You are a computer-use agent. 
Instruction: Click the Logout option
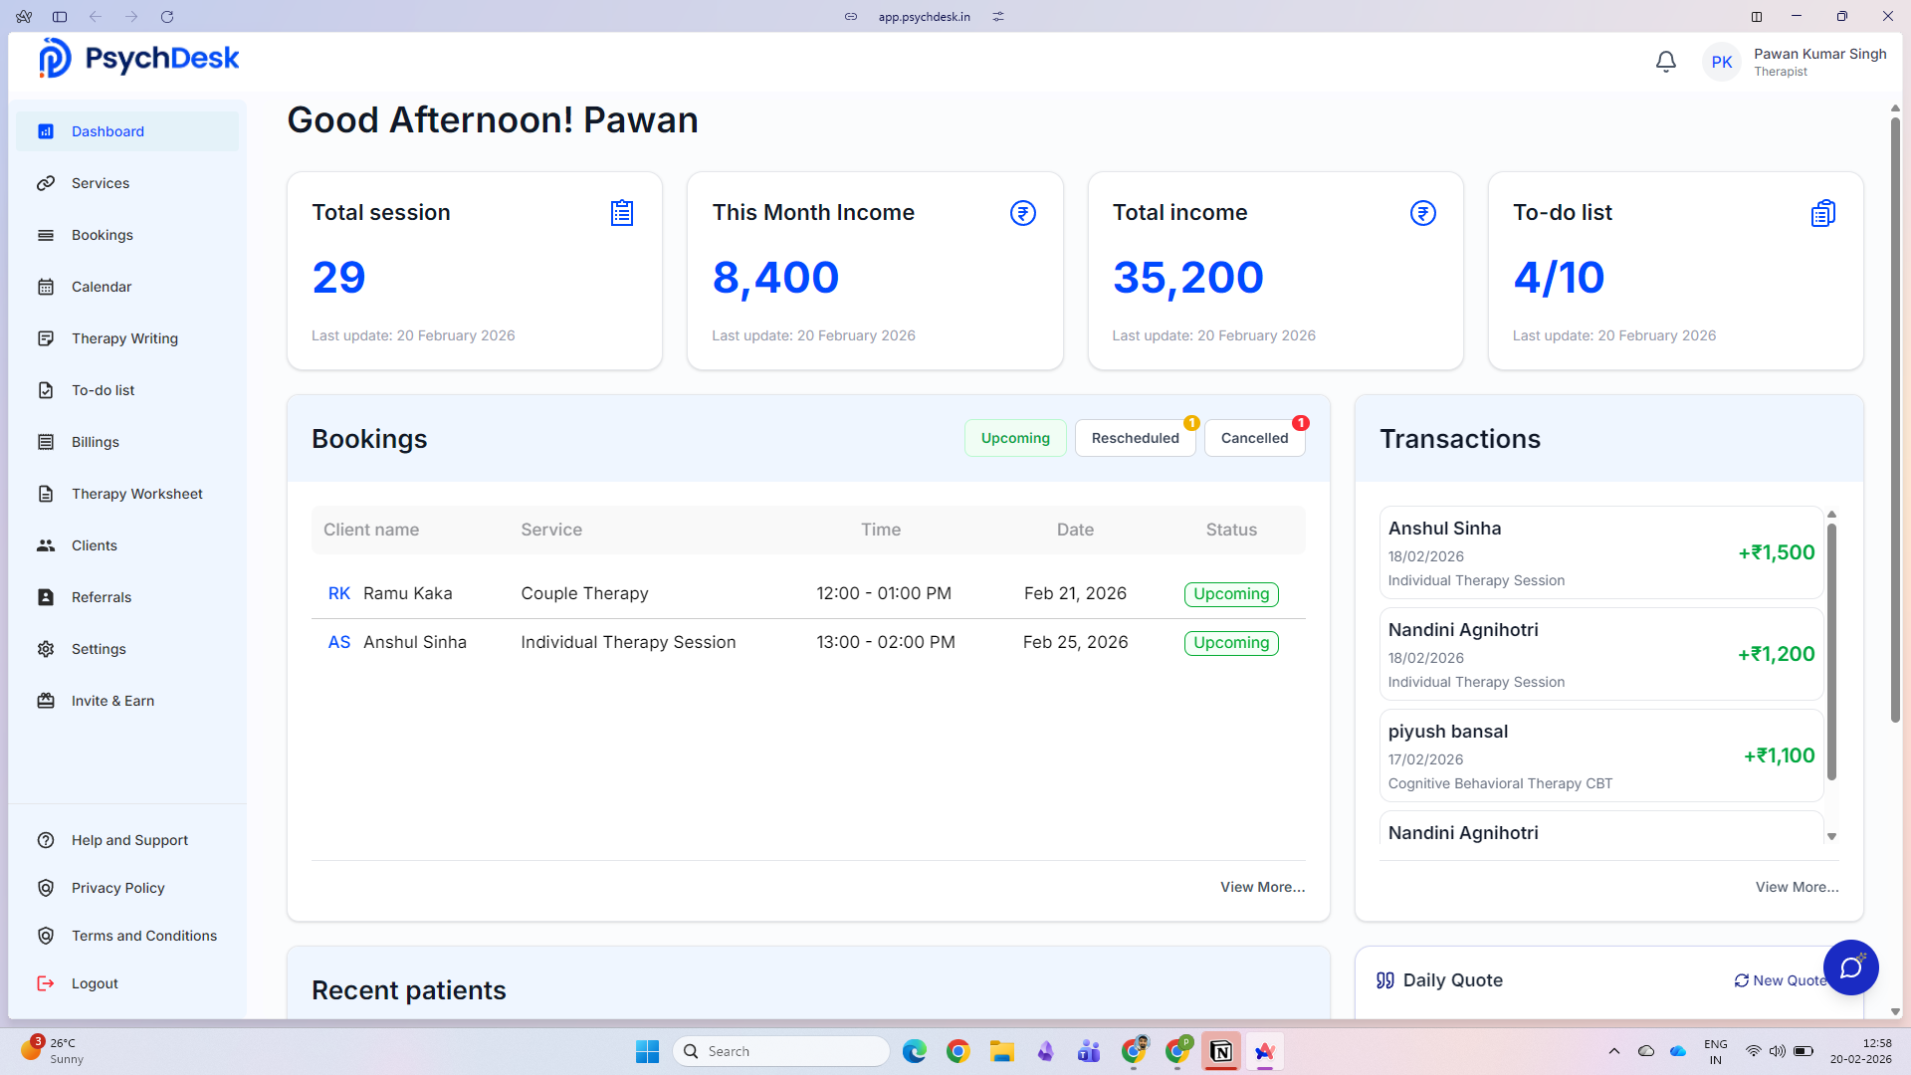(x=93, y=983)
